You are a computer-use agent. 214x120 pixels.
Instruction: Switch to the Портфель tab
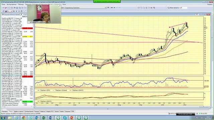tap(4, 111)
